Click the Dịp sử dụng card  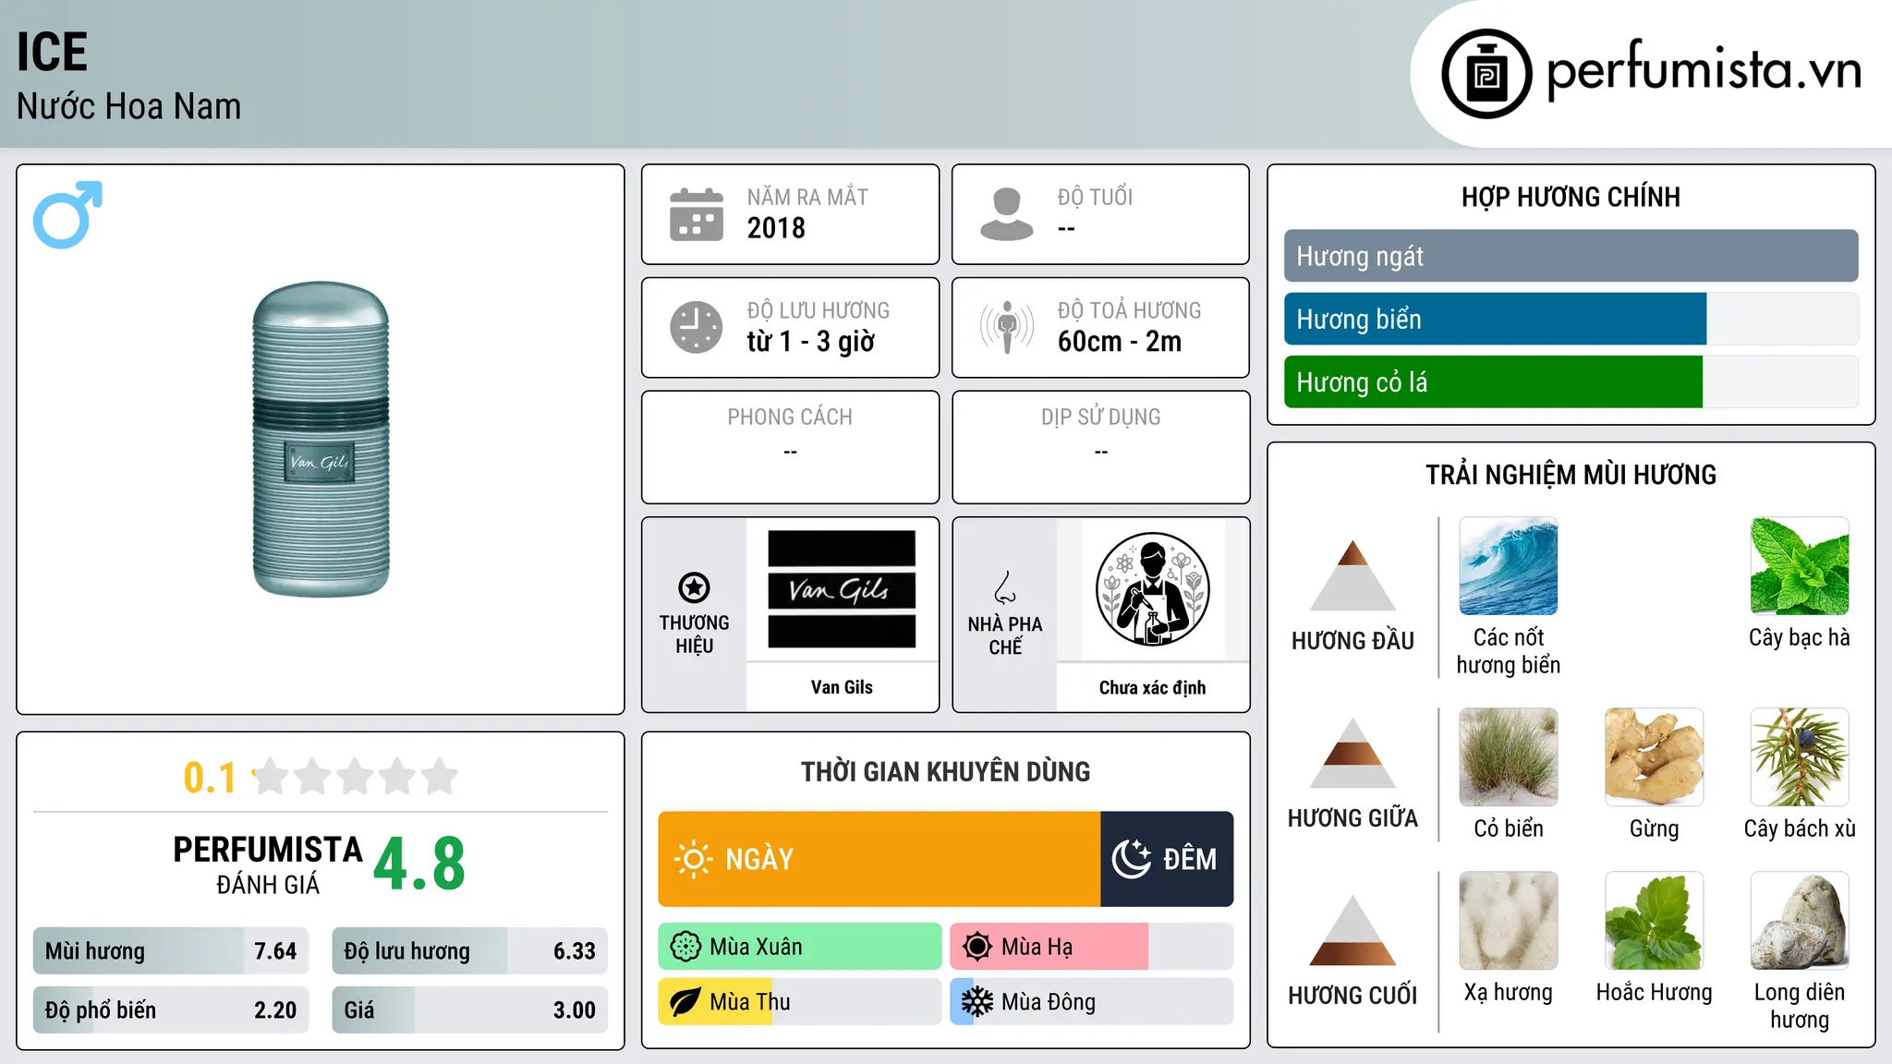point(1100,447)
